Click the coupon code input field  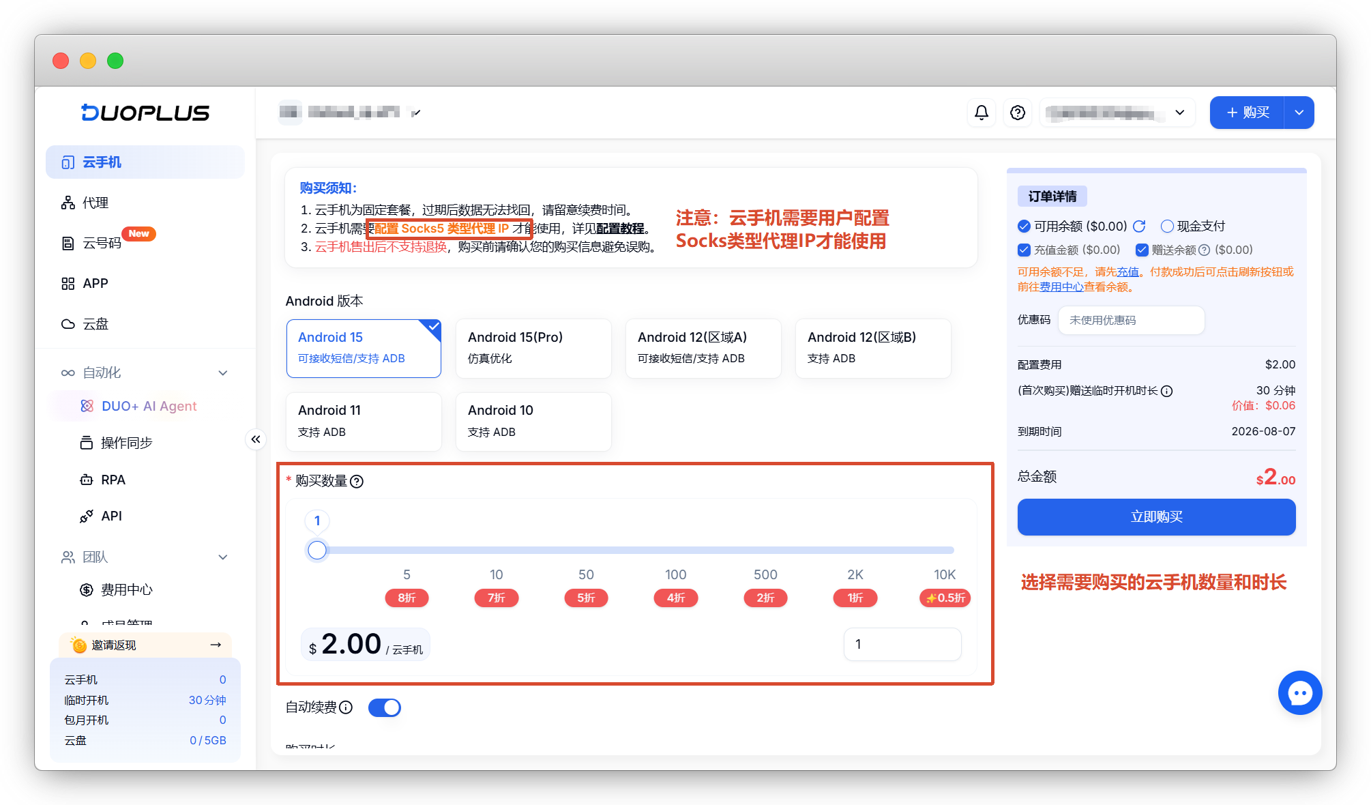click(1131, 320)
